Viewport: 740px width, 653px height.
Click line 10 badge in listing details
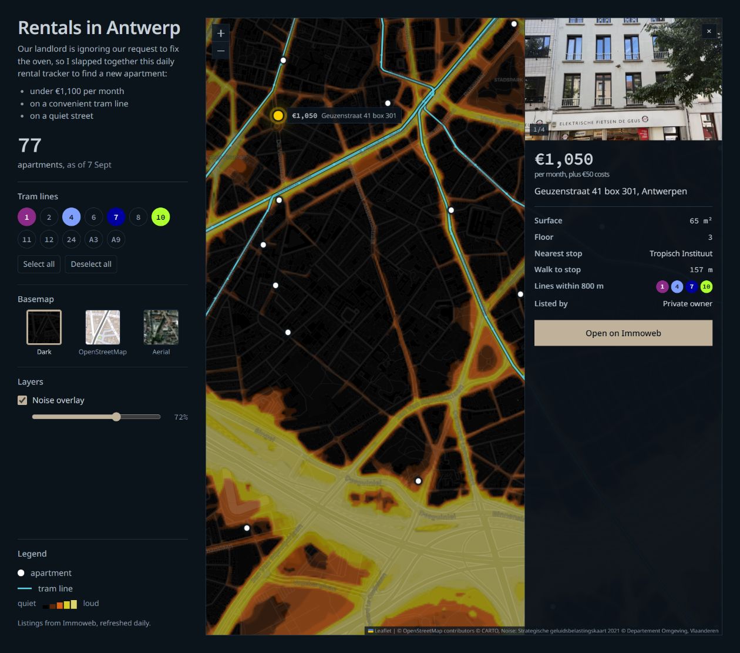click(x=707, y=287)
